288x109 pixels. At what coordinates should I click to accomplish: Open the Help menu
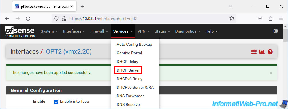211,31
